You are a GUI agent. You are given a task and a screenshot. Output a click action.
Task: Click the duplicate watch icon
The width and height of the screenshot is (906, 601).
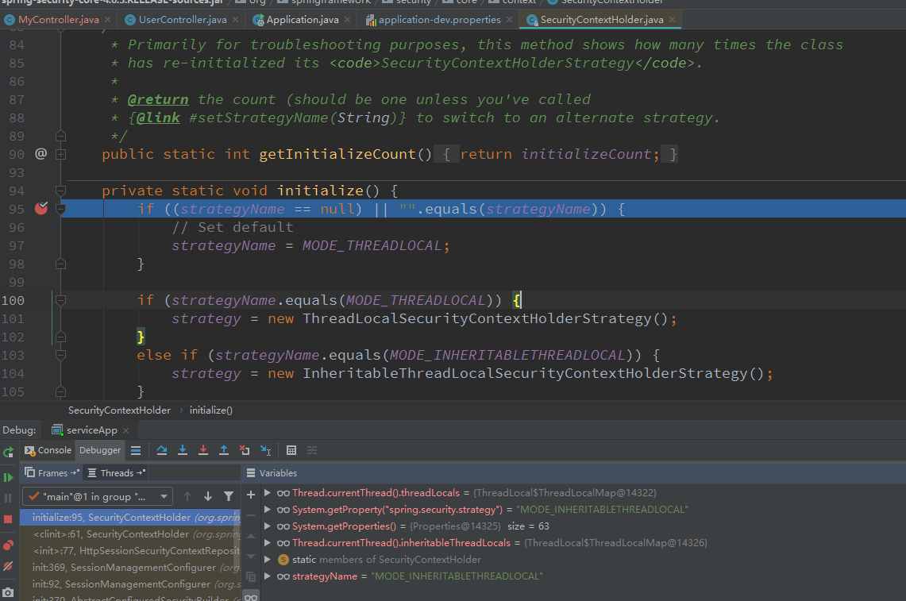pyautogui.click(x=251, y=576)
